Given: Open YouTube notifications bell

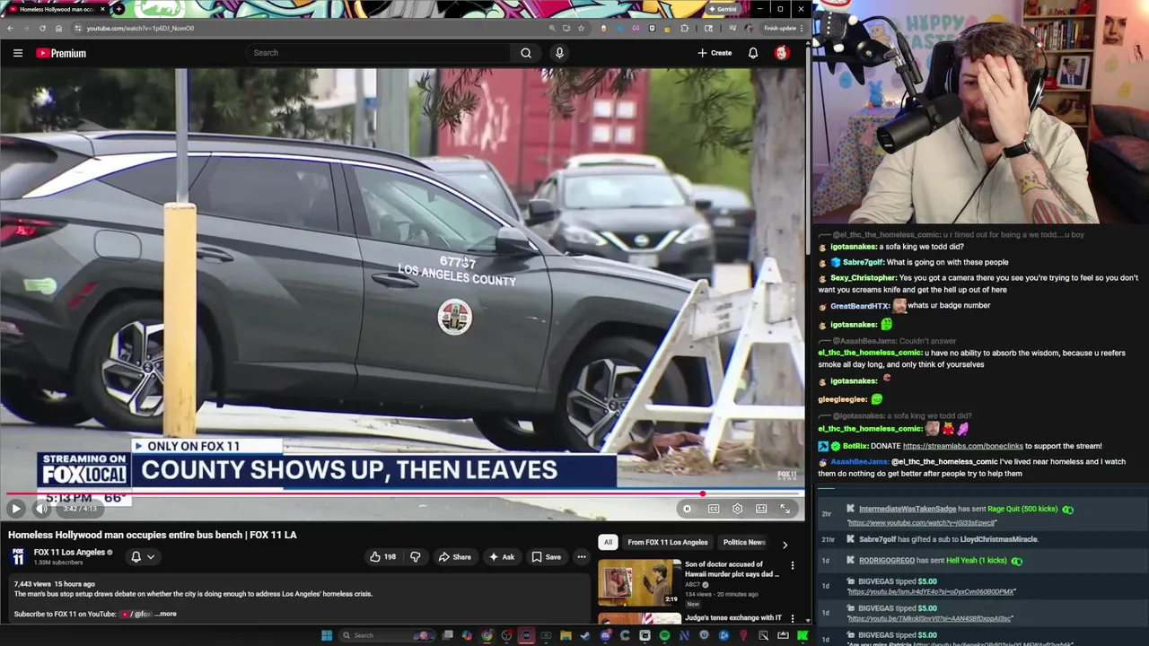Looking at the screenshot, I should [x=753, y=53].
